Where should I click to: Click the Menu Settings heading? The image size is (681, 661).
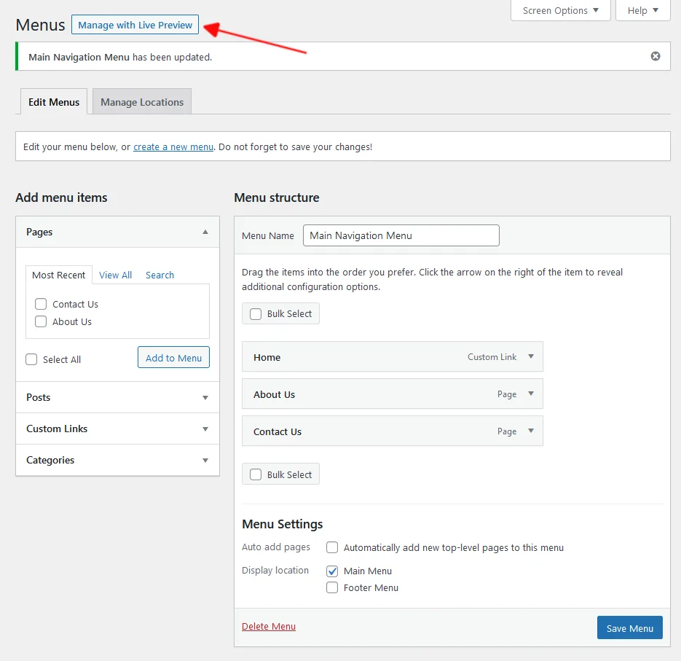283,524
